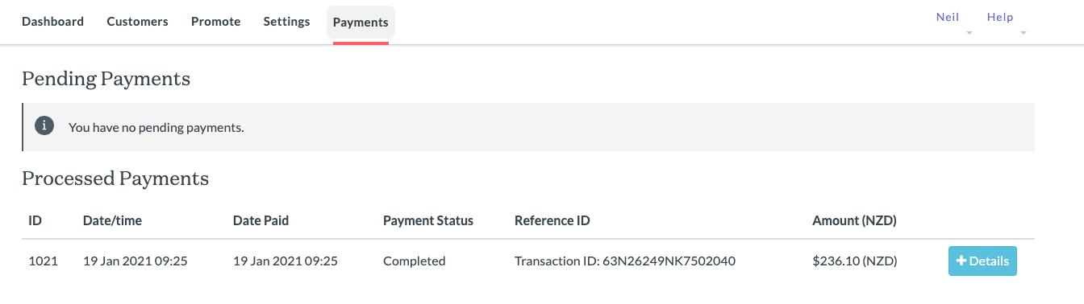Click the Date Paid column header
This screenshot has width=1084, height=304.
point(261,220)
